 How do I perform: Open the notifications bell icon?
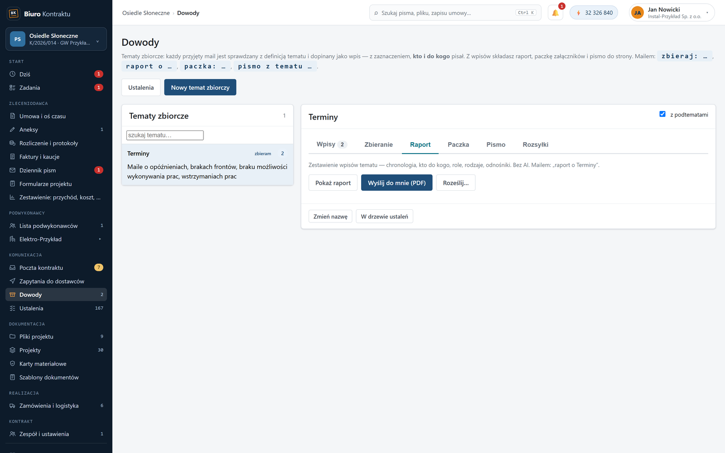[555, 13]
